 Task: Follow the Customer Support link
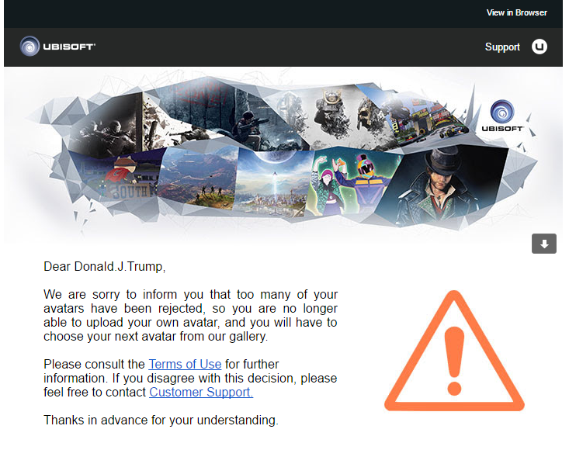(x=201, y=392)
